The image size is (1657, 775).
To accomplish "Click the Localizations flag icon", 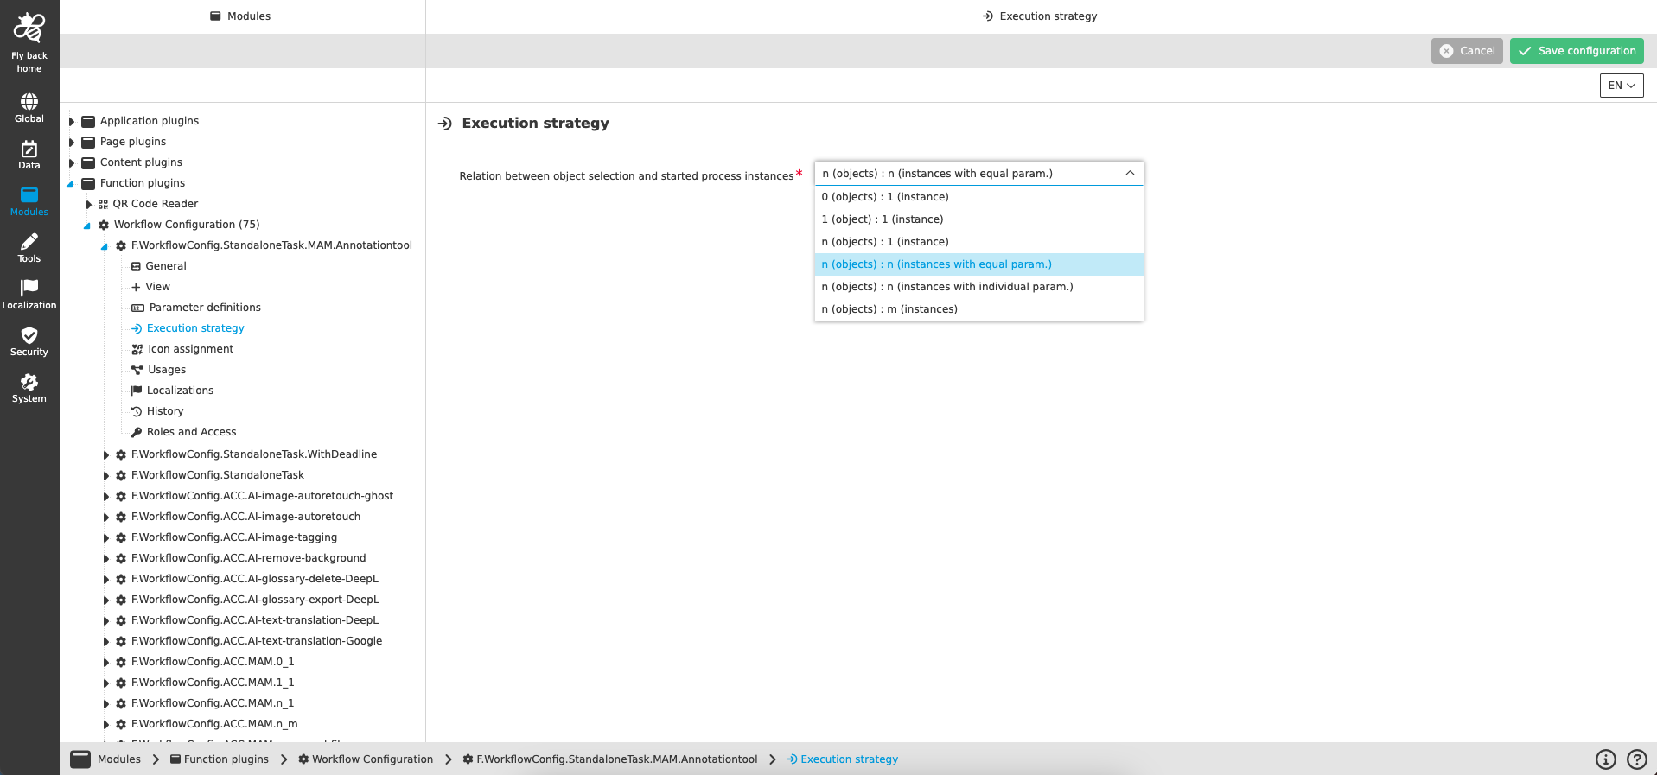I will 137,391.
